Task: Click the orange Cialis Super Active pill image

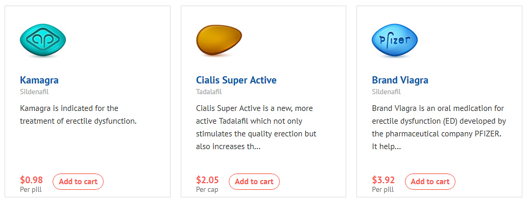Action: pos(219,40)
